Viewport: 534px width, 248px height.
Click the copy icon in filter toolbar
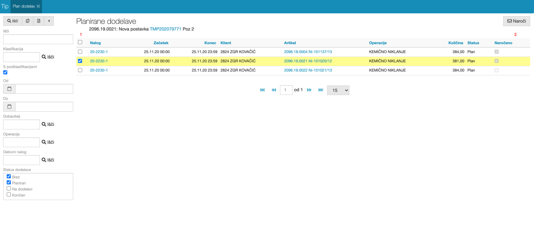click(x=28, y=21)
